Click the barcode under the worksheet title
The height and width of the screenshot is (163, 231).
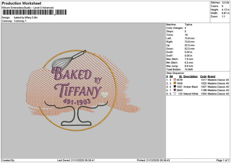(34, 12)
